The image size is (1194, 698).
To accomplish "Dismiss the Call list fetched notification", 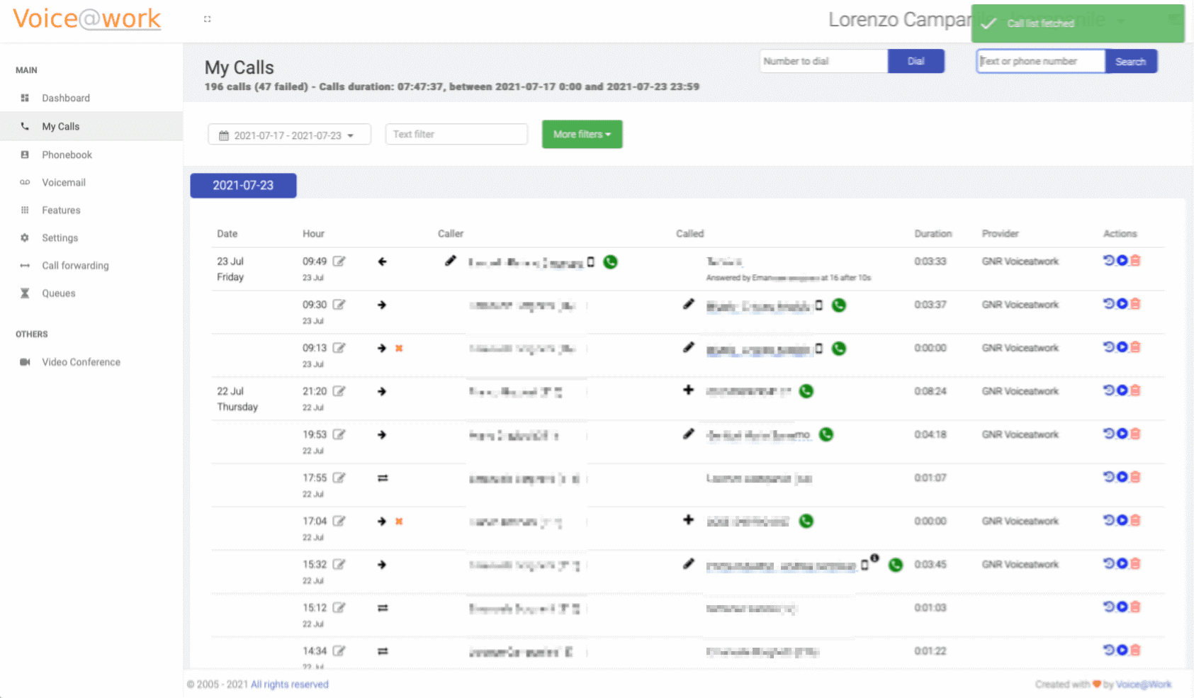I will coord(1078,23).
